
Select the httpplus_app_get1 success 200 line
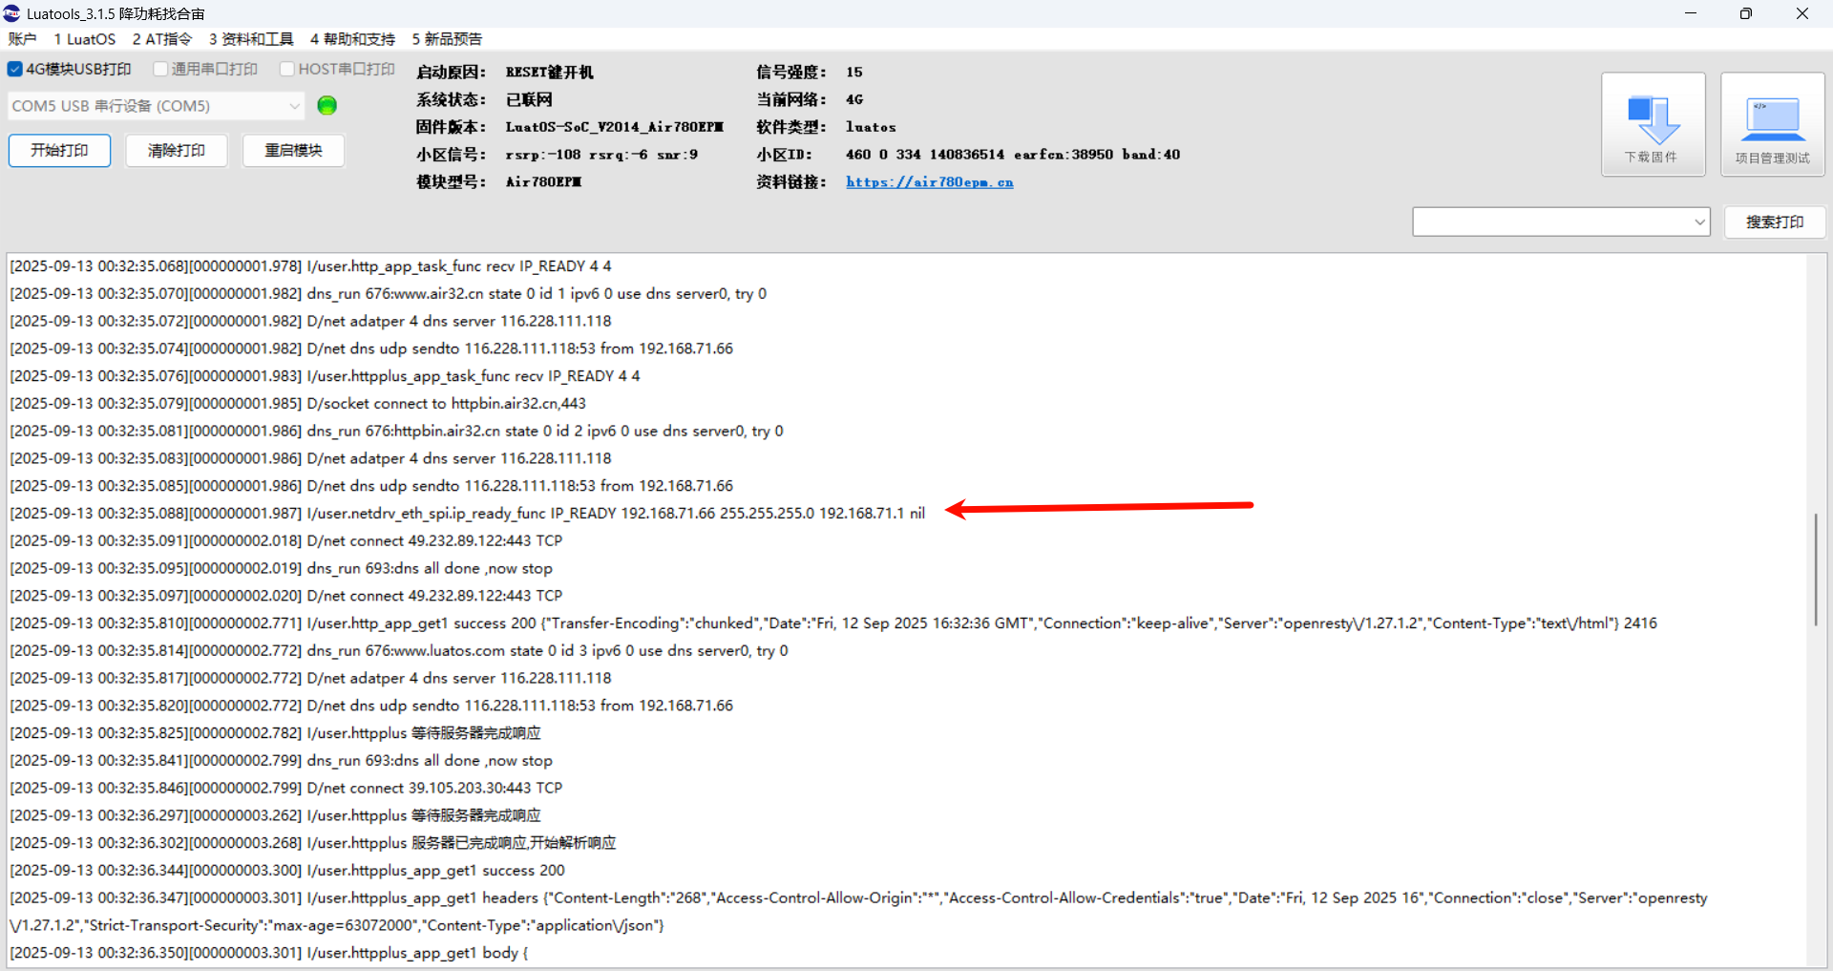tap(287, 871)
